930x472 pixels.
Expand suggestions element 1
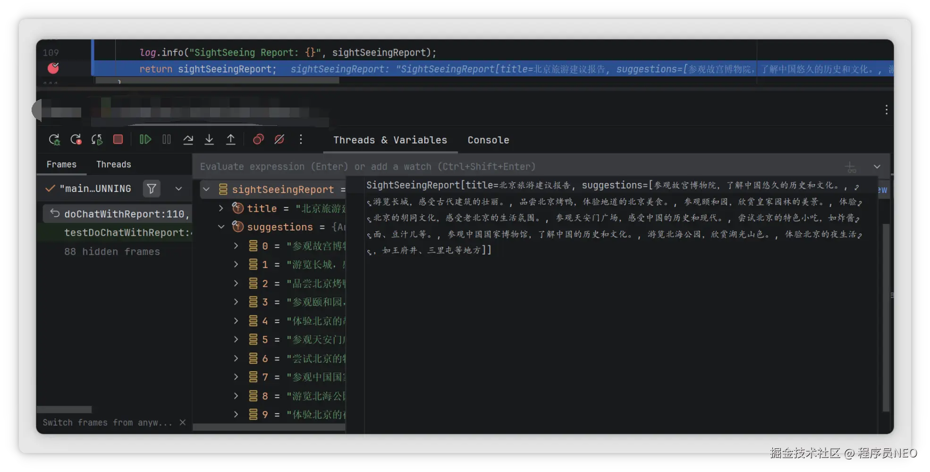[236, 265]
